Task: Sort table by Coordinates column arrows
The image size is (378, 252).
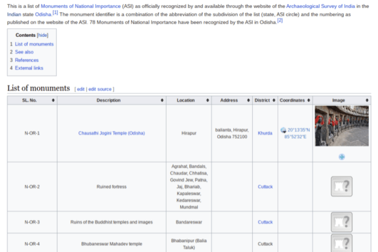Action: (309, 100)
